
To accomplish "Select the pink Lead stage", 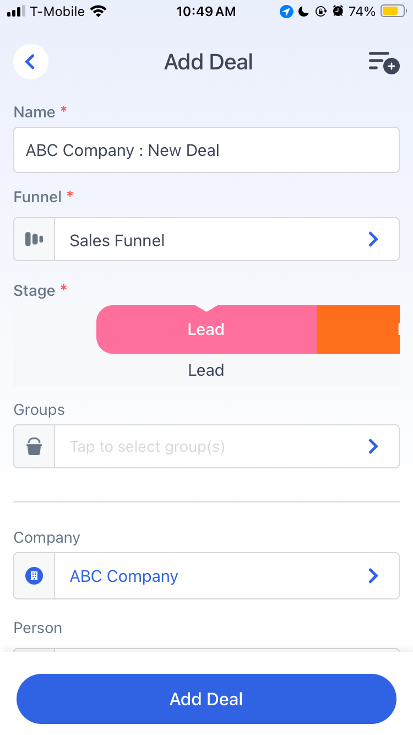I will (x=206, y=329).
